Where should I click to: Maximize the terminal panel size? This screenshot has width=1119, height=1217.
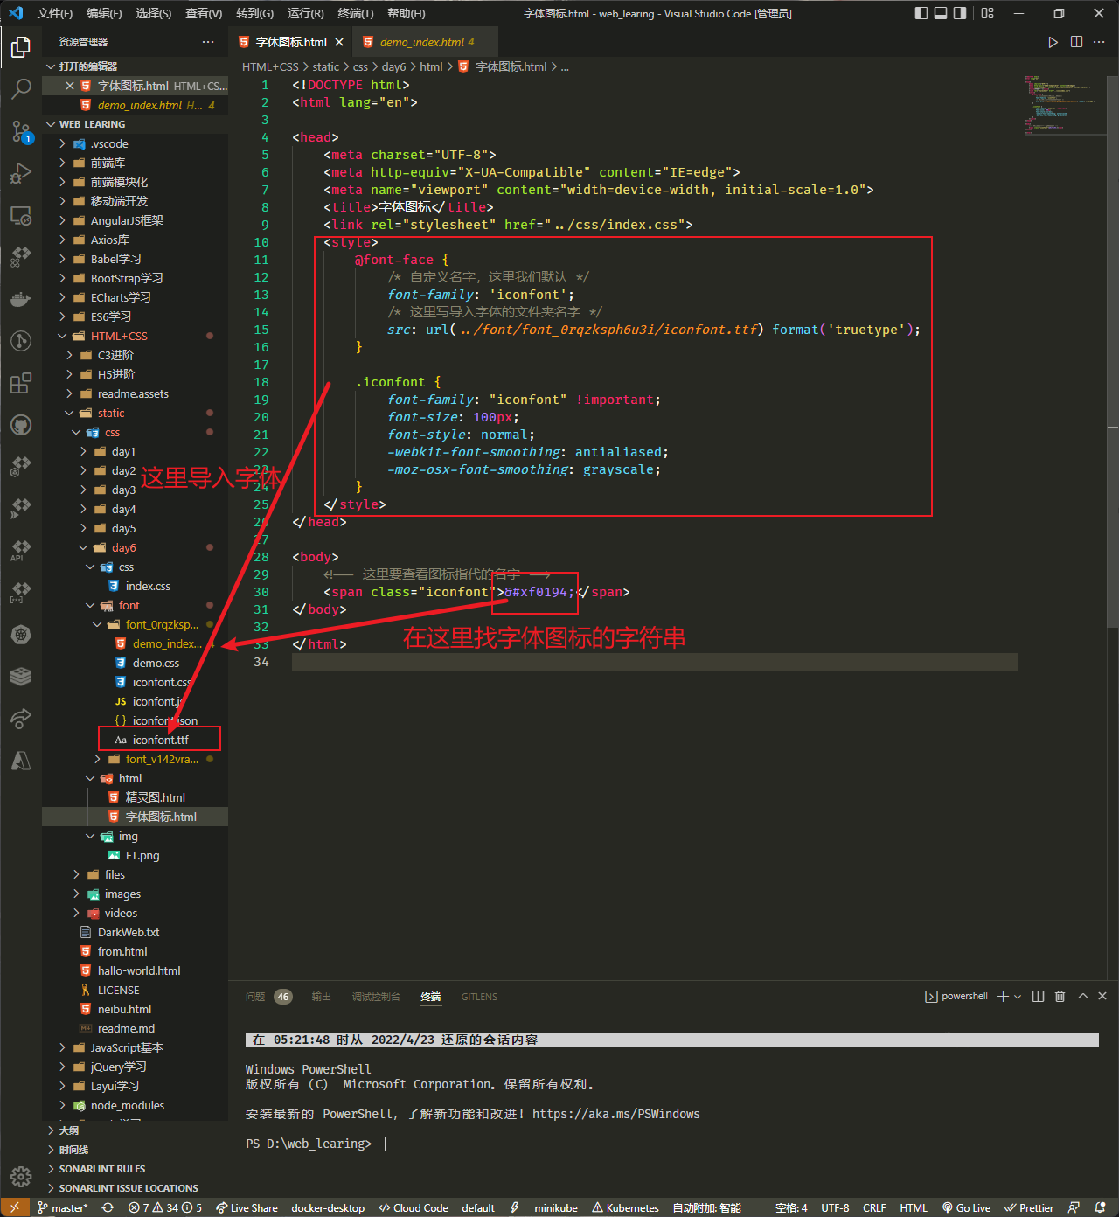[1083, 996]
